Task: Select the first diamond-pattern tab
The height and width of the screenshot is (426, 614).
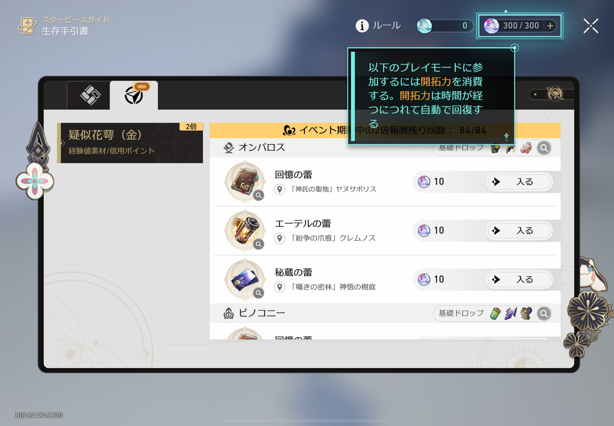Action: pyautogui.click(x=90, y=95)
